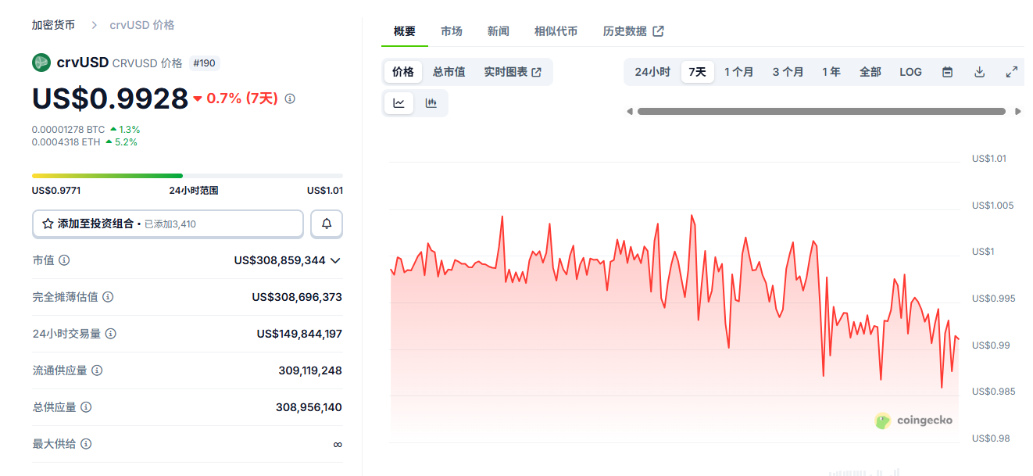Viewport: 1033px width, 476px height.
Task: Expand chart to fullscreen
Action: pyautogui.click(x=1011, y=72)
